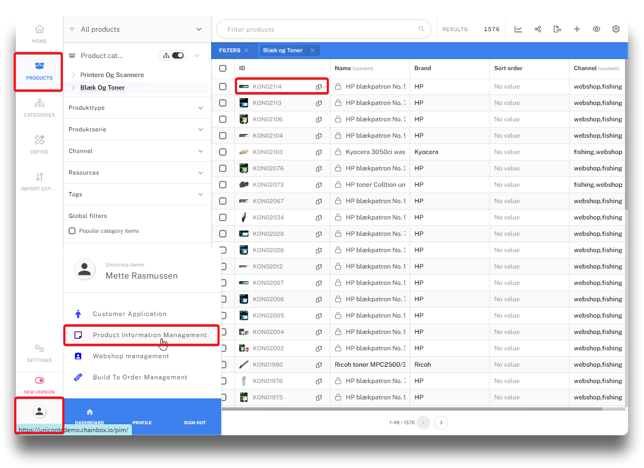Viewport: 644px width, 468px height.
Task: Click the export icon in top toolbar
Action: [557, 30]
